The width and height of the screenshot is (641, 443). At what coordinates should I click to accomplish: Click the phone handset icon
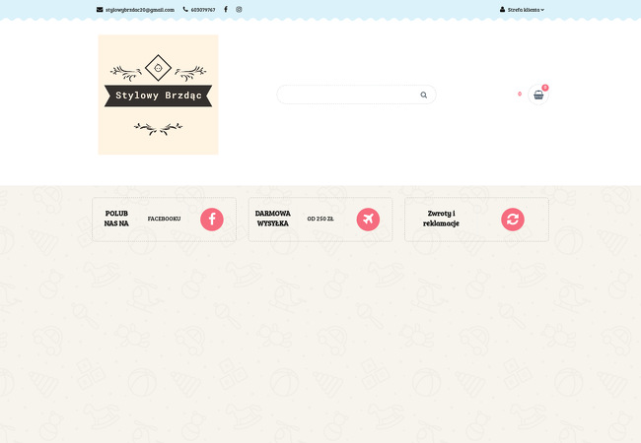click(x=185, y=10)
